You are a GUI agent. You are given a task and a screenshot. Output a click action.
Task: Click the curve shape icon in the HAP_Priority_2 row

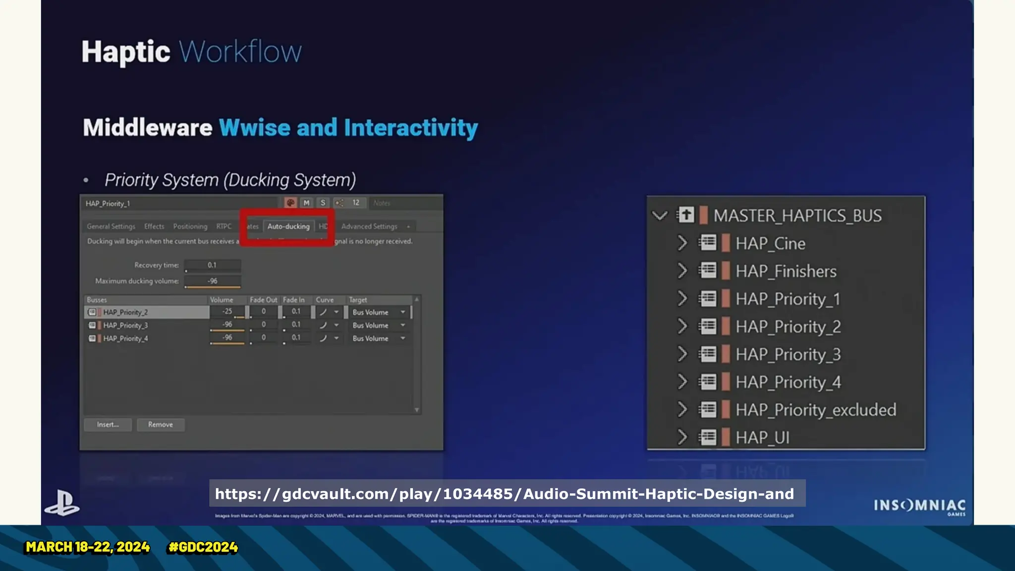(x=323, y=312)
